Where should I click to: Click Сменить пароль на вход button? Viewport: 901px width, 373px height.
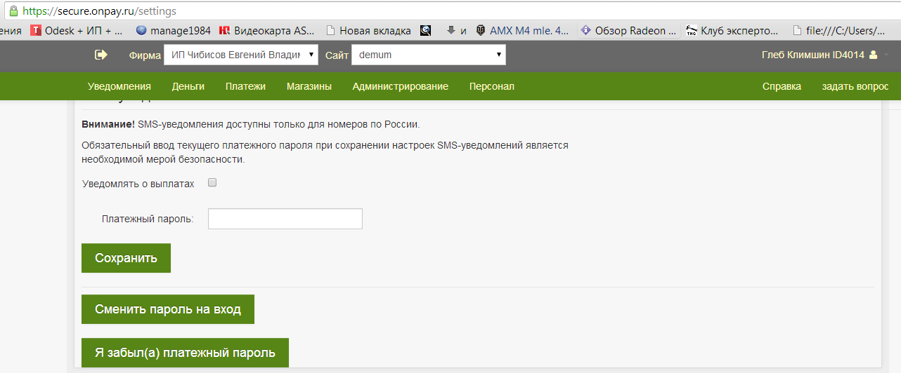pyautogui.click(x=168, y=309)
